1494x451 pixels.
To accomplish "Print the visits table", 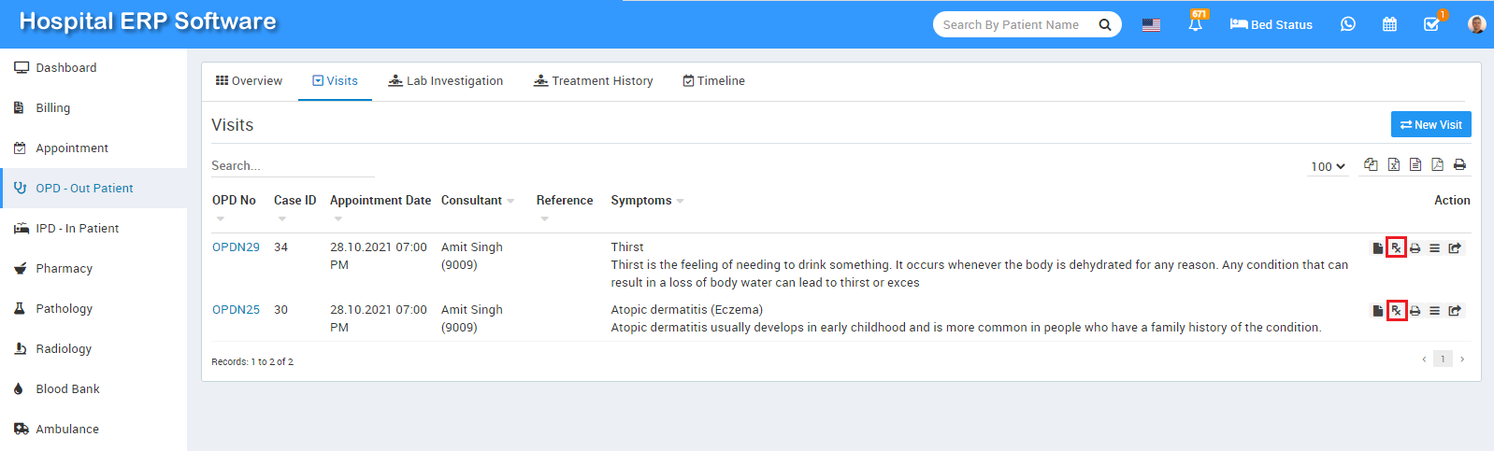I will click(1459, 165).
